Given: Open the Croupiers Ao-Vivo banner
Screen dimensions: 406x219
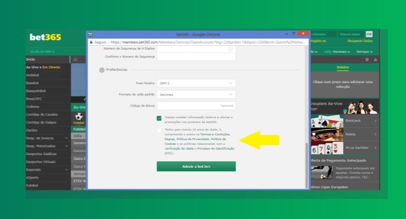Looking at the screenshot, I should (345, 107).
